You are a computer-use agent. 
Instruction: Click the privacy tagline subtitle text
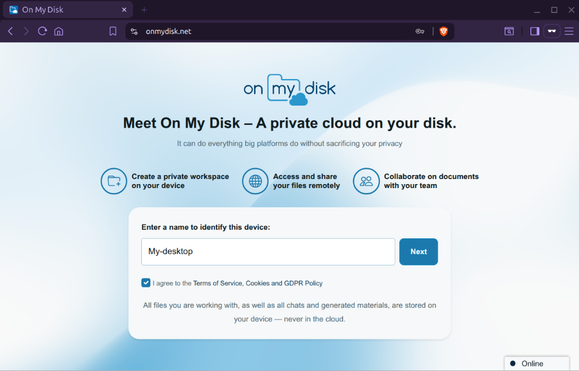[289, 143]
